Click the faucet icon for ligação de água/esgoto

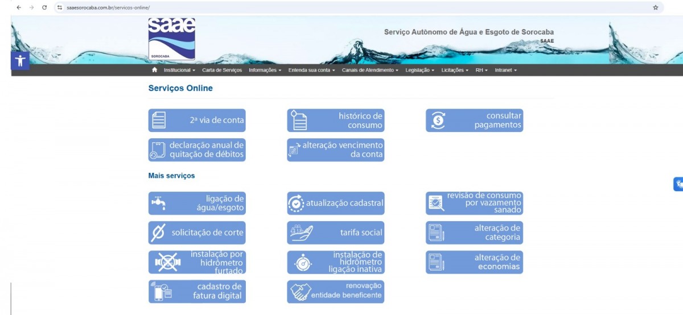click(159, 203)
